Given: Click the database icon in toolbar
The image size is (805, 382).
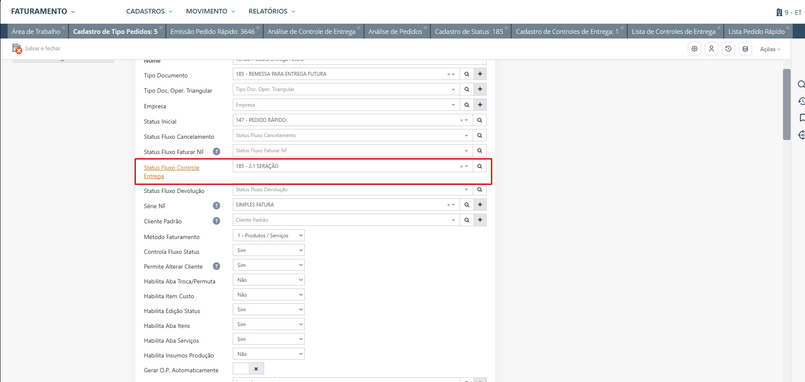Looking at the screenshot, I should click(x=745, y=49).
